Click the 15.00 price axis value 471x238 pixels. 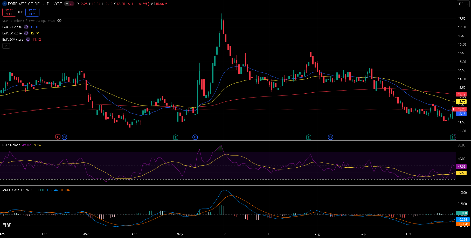pyautogui.click(x=462, y=62)
